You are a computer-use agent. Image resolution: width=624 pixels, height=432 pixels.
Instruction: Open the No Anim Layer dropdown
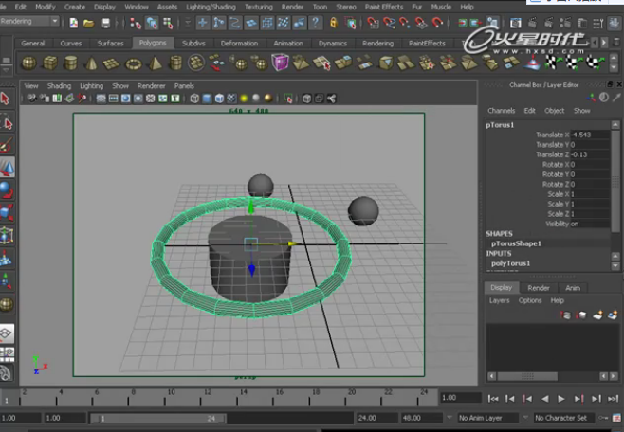pyautogui.click(x=488, y=418)
